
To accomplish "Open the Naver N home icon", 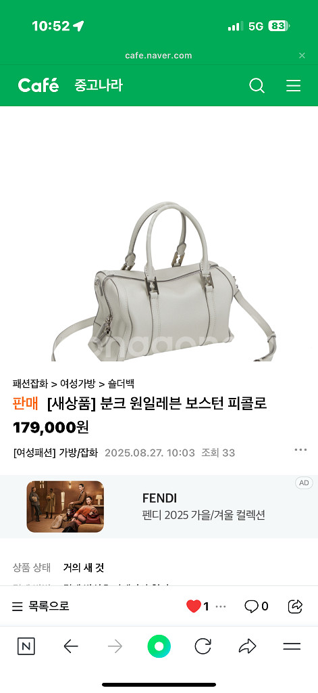I will 26,646.
